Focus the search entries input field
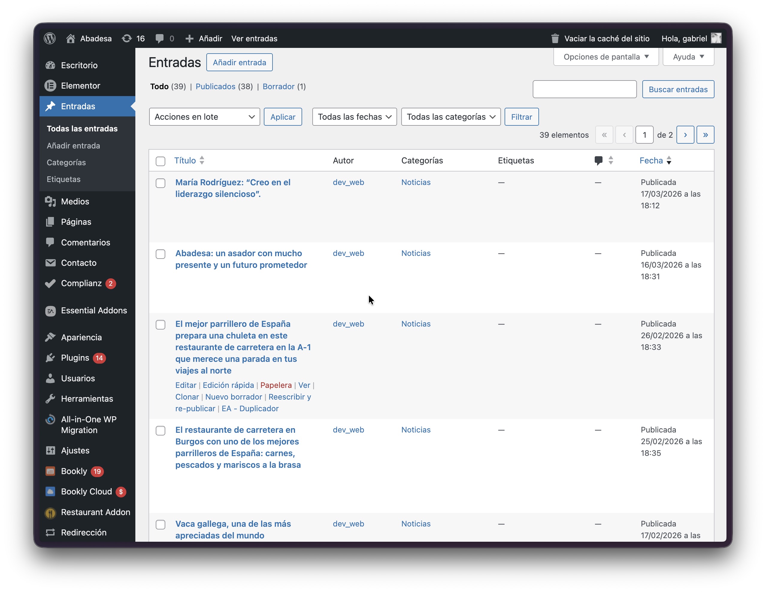The image size is (766, 592). 584,89
